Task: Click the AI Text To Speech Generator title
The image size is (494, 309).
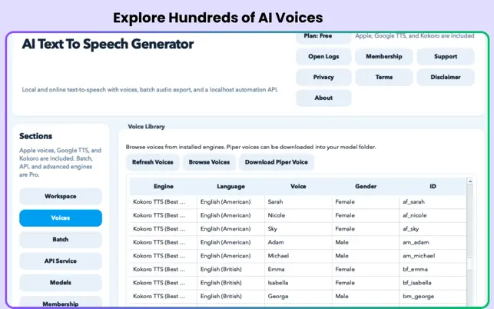Action: (x=108, y=44)
